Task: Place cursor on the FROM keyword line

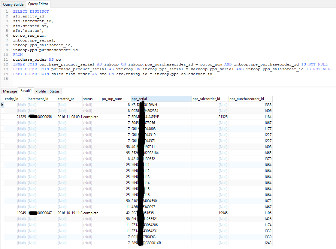Action: [18, 55]
